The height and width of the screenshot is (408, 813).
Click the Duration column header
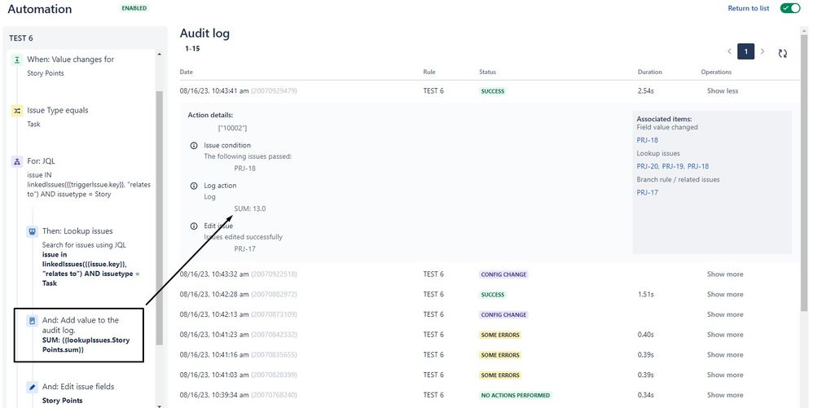650,72
